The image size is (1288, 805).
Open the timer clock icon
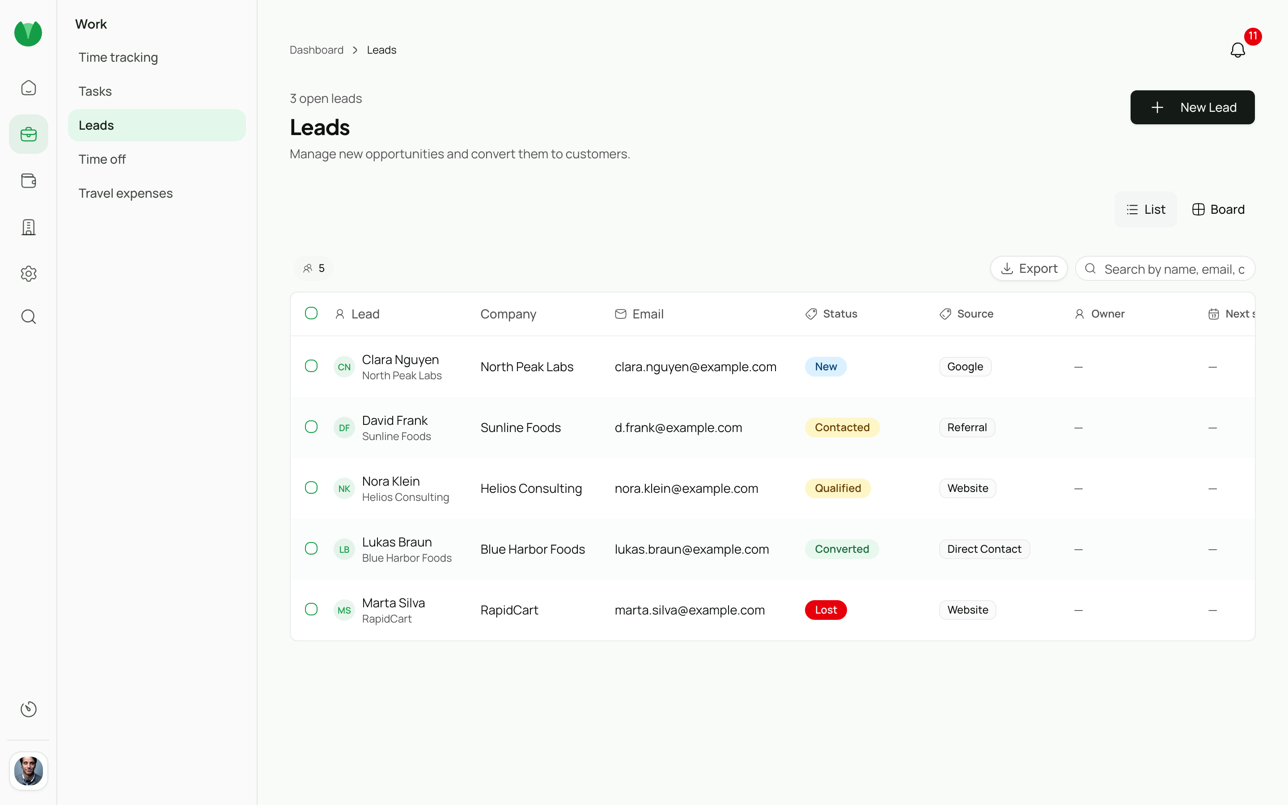(x=28, y=709)
